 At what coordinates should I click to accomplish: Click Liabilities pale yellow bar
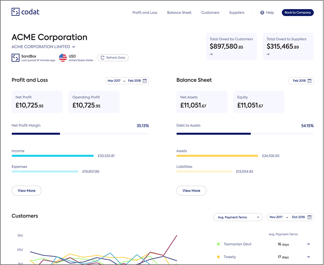click(x=204, y=171)
